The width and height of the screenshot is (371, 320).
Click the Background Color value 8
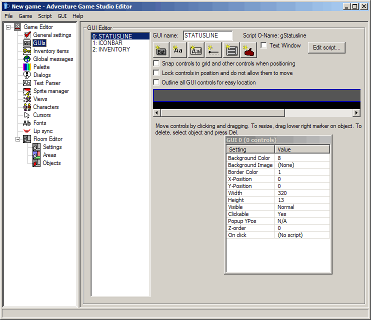click(302, 158)
